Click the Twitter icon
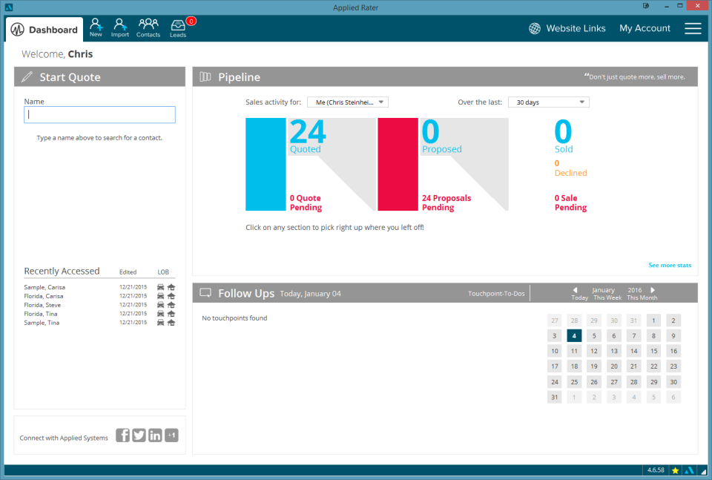 pos(139,435)
